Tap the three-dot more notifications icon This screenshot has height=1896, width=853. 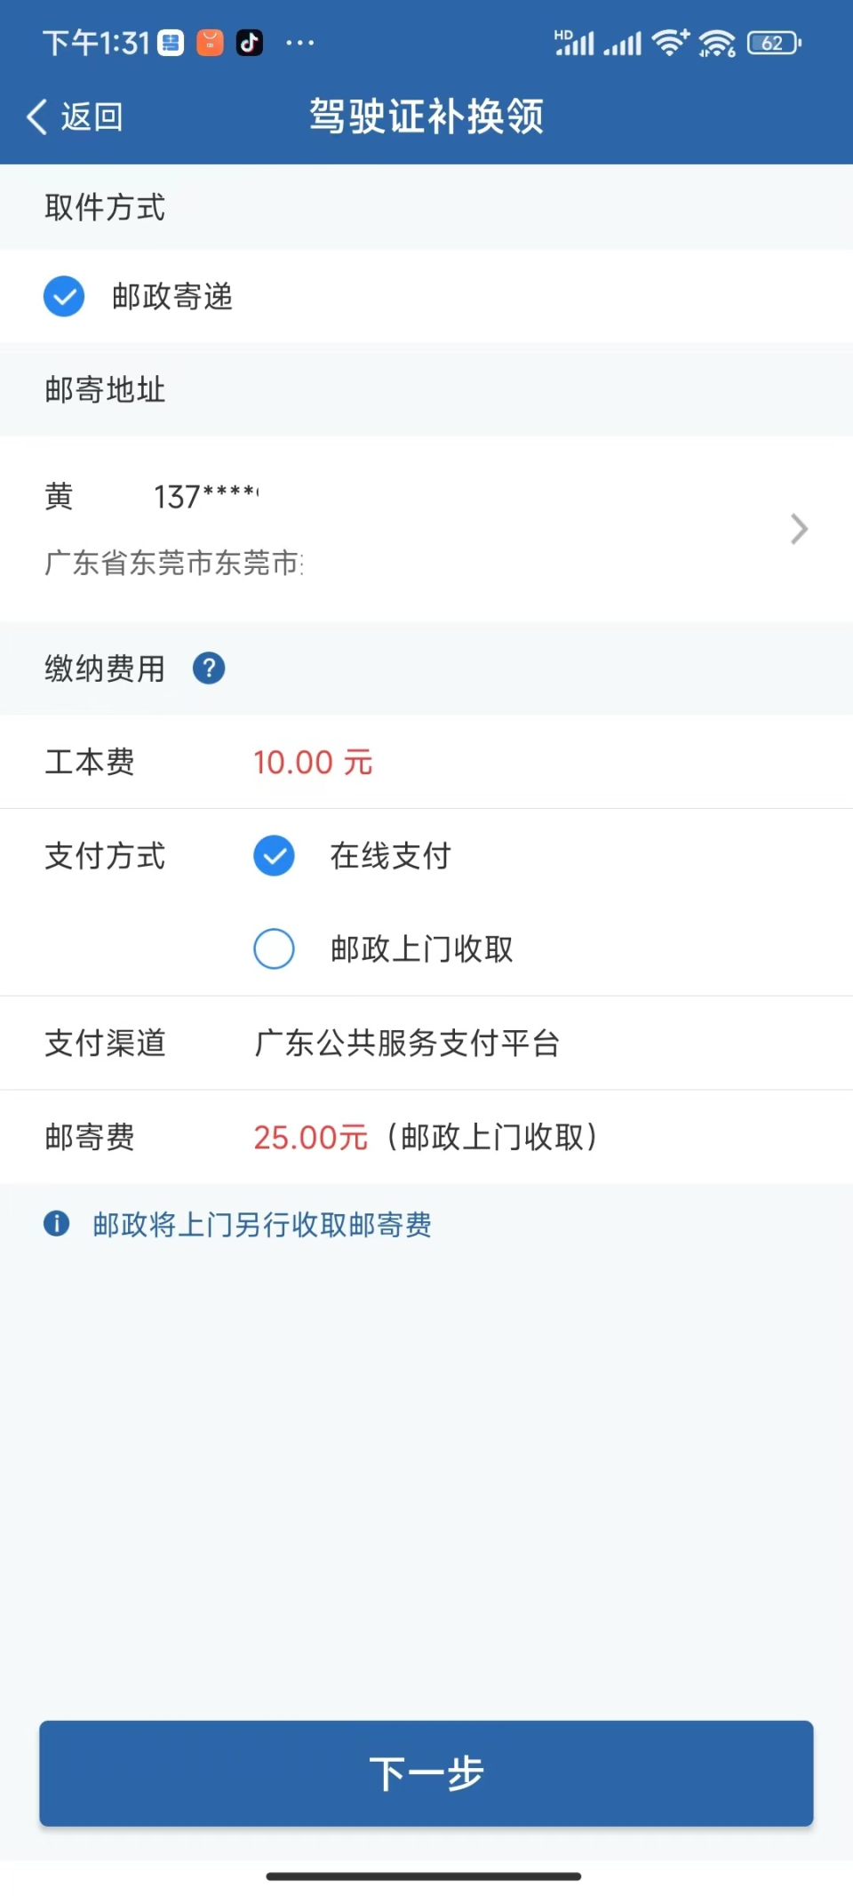tap(299, 42)
